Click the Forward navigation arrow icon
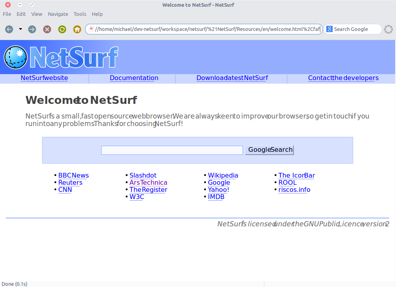Viewport: 396px width, 287px height. pos(32,29)
